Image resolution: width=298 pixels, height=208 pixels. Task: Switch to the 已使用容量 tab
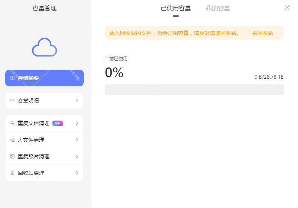[x=176, y=8]
